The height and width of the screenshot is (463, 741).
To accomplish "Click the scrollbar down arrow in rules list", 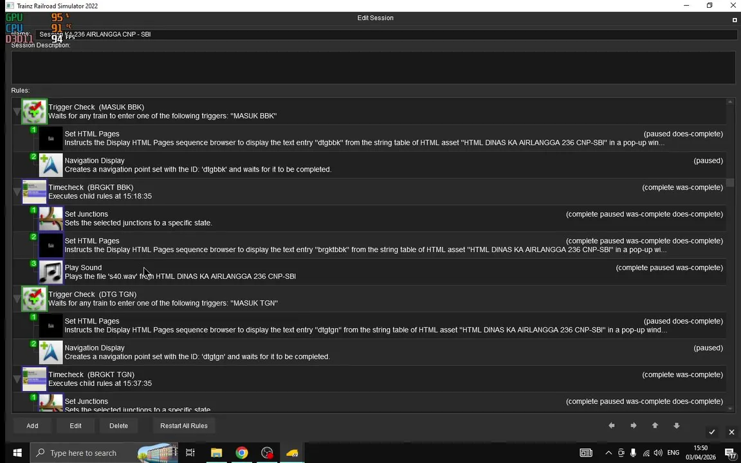I will pos(730,409).
